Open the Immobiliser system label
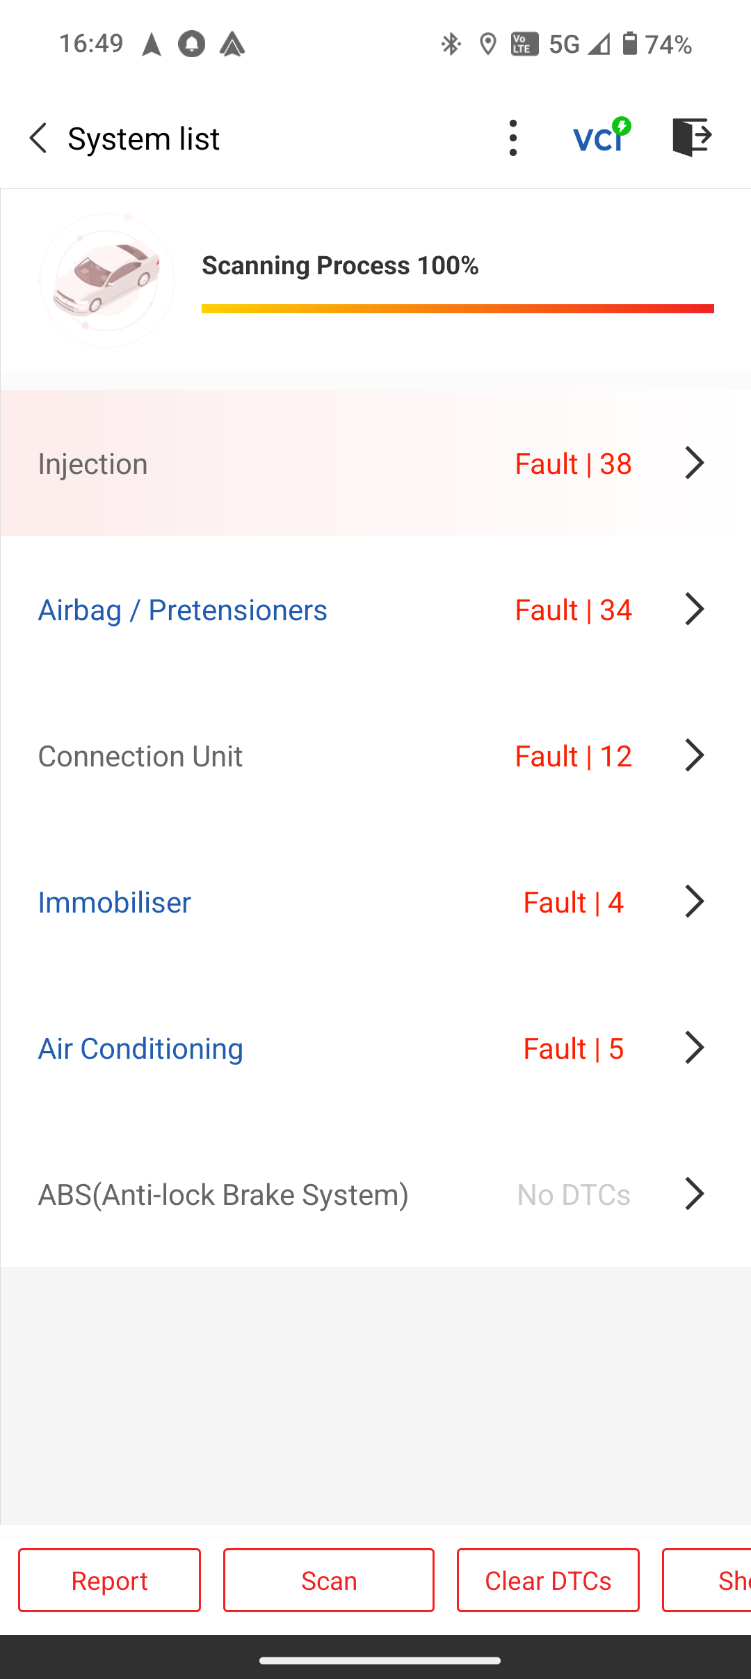751x1679 pixels. click(x=114, y=902)
